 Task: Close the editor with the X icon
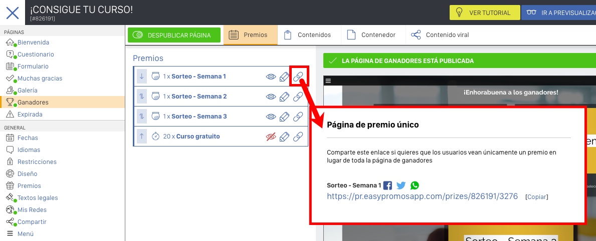coord(13,12)
